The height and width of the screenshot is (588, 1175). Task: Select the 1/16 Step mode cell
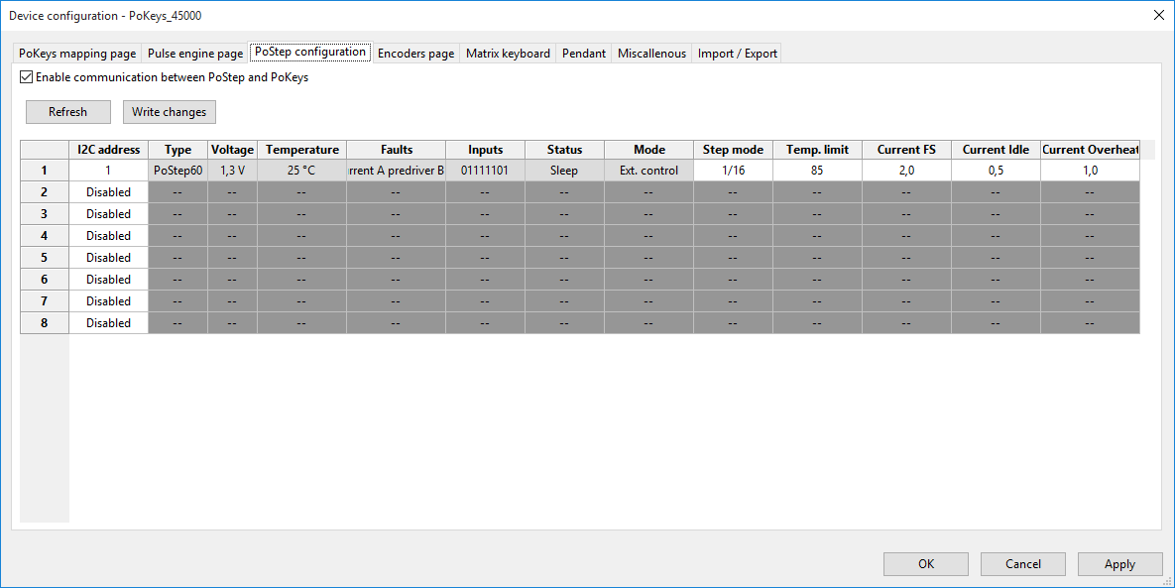tap(733, 171)
